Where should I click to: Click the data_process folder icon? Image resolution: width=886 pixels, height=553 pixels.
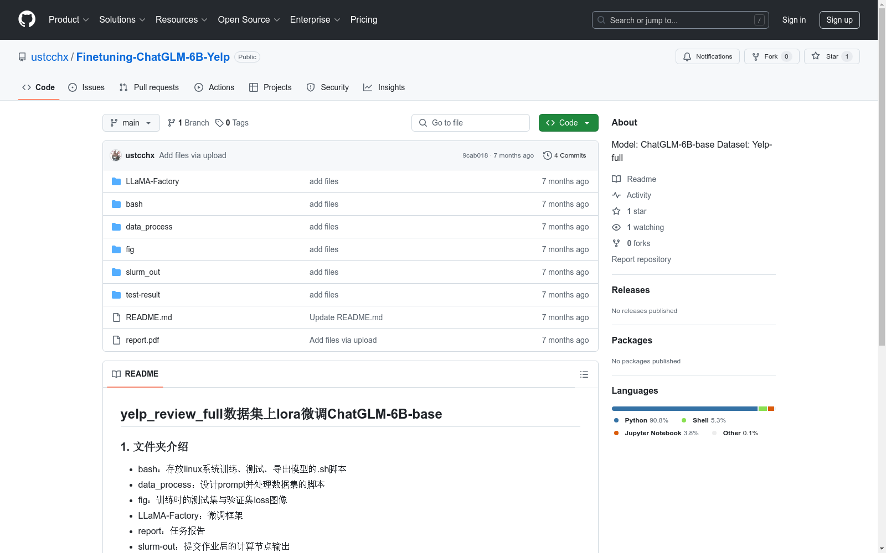click(x=116, y=227)
